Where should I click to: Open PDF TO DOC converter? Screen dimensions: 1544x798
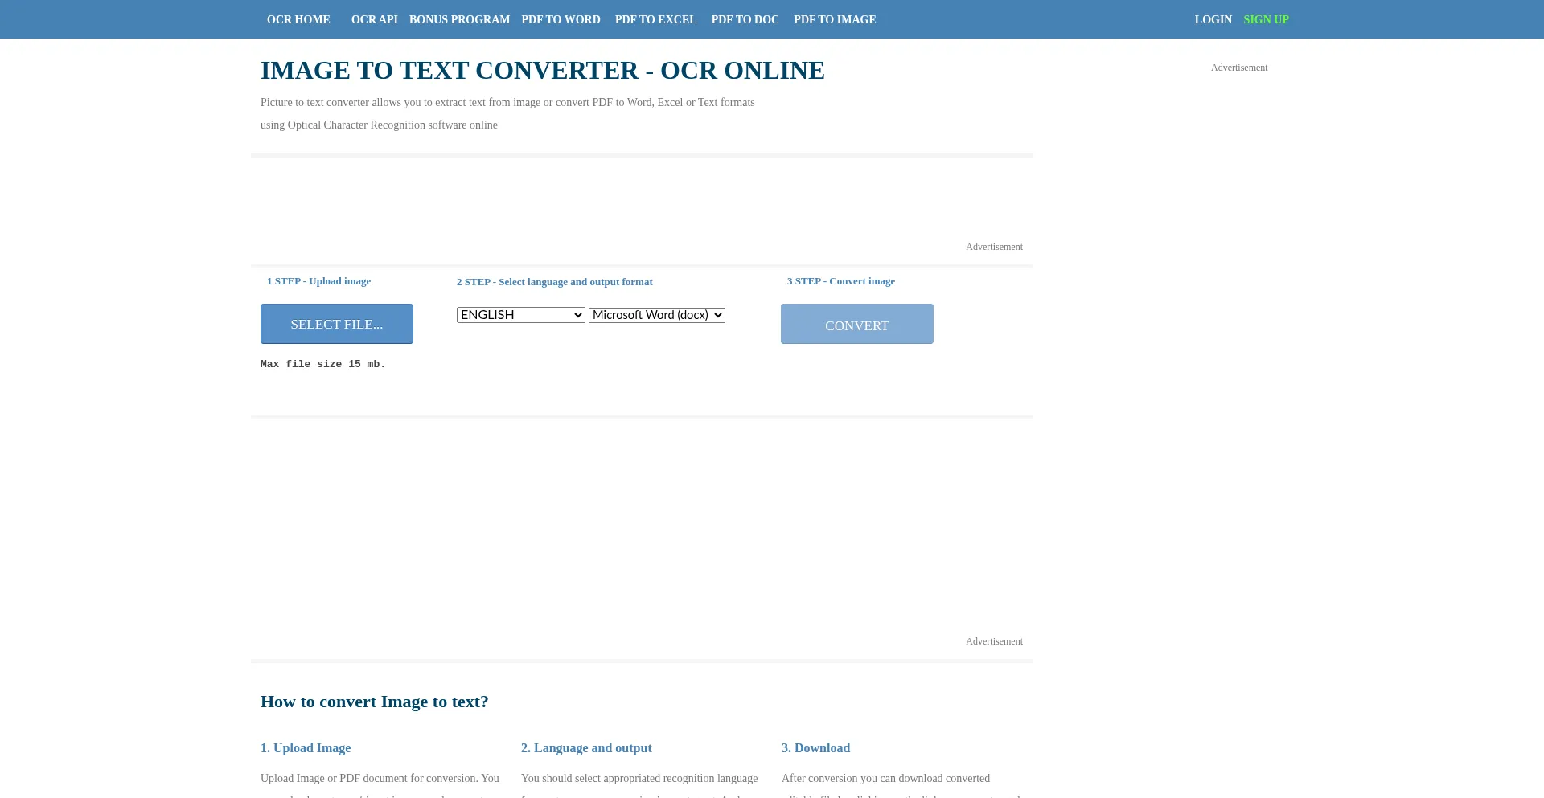[x=745, y=19]
